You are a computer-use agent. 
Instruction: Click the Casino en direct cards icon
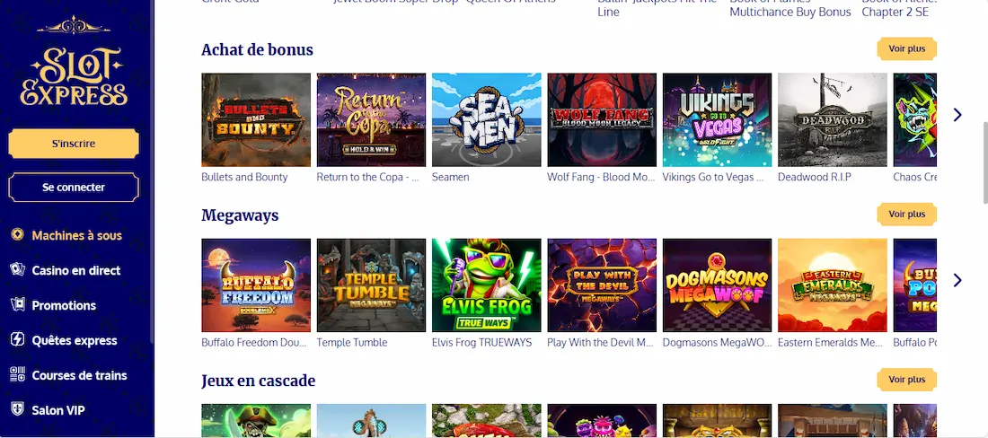17,270
